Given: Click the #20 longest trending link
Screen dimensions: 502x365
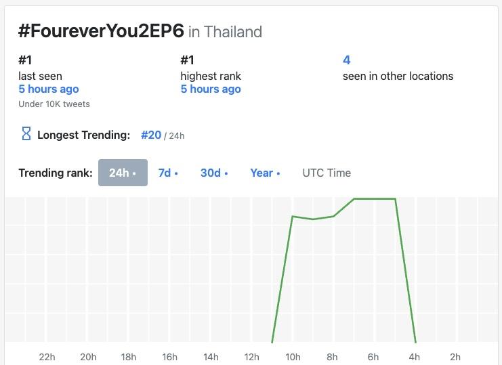Looking at the screenshot, I should [x=151, y=135].
